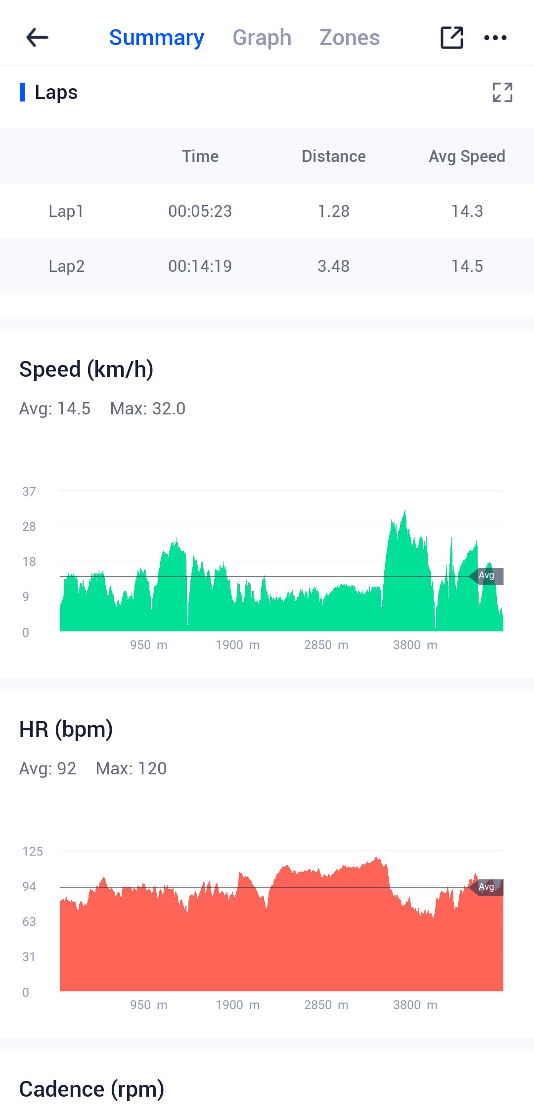Tap the HR (bpm) section title
This screenshot has height=1119, width=534.
66,729
